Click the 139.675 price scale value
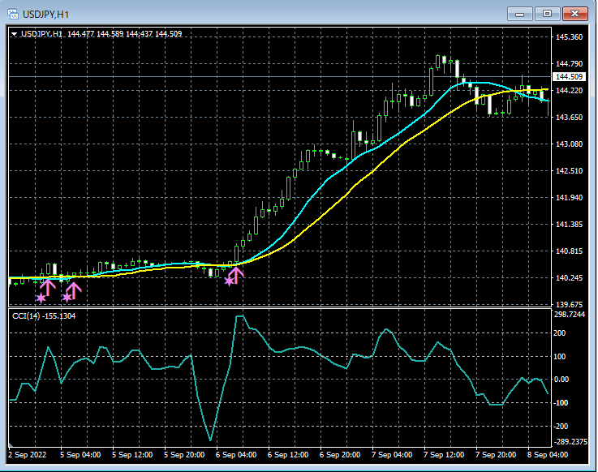The image size is (598, 472). point(569,304)
